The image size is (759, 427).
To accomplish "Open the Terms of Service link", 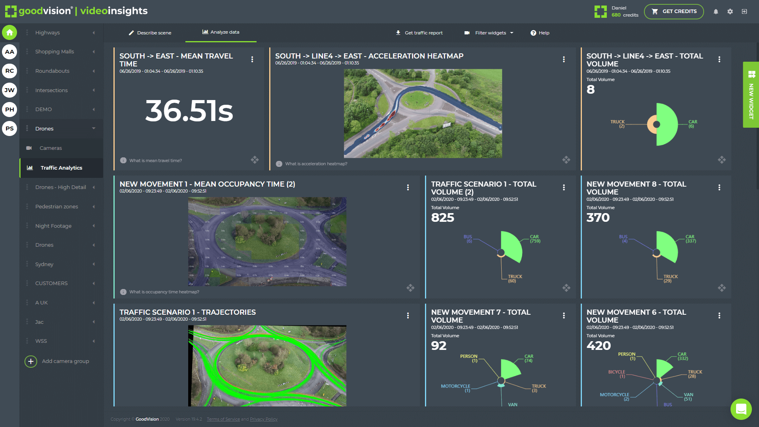I will click(223, 419).
